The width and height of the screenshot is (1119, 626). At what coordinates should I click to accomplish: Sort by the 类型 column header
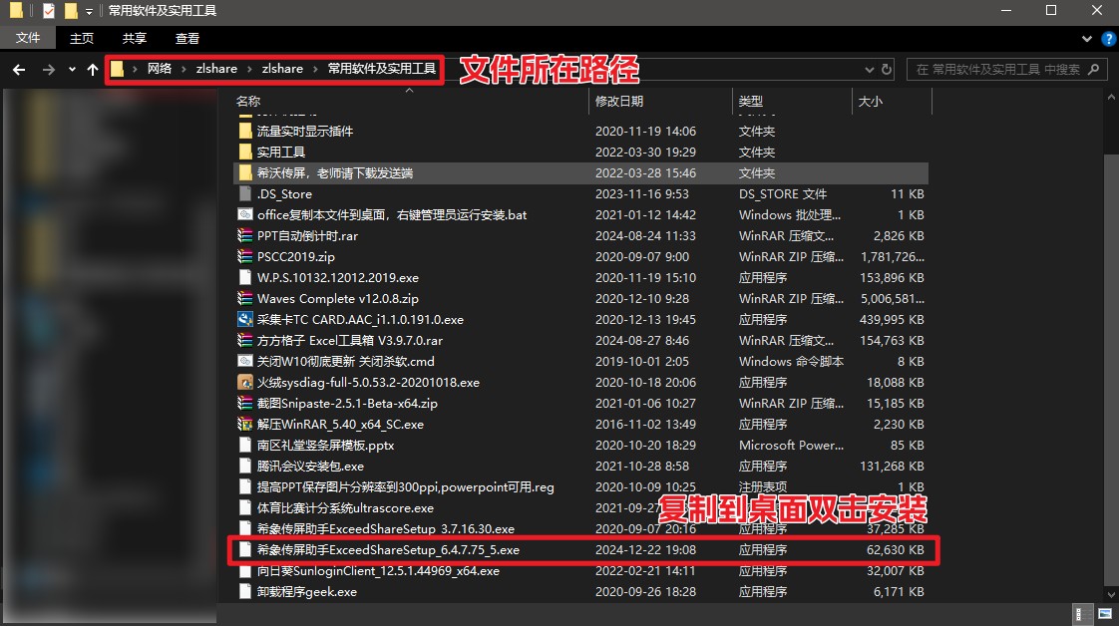point(750,102)
